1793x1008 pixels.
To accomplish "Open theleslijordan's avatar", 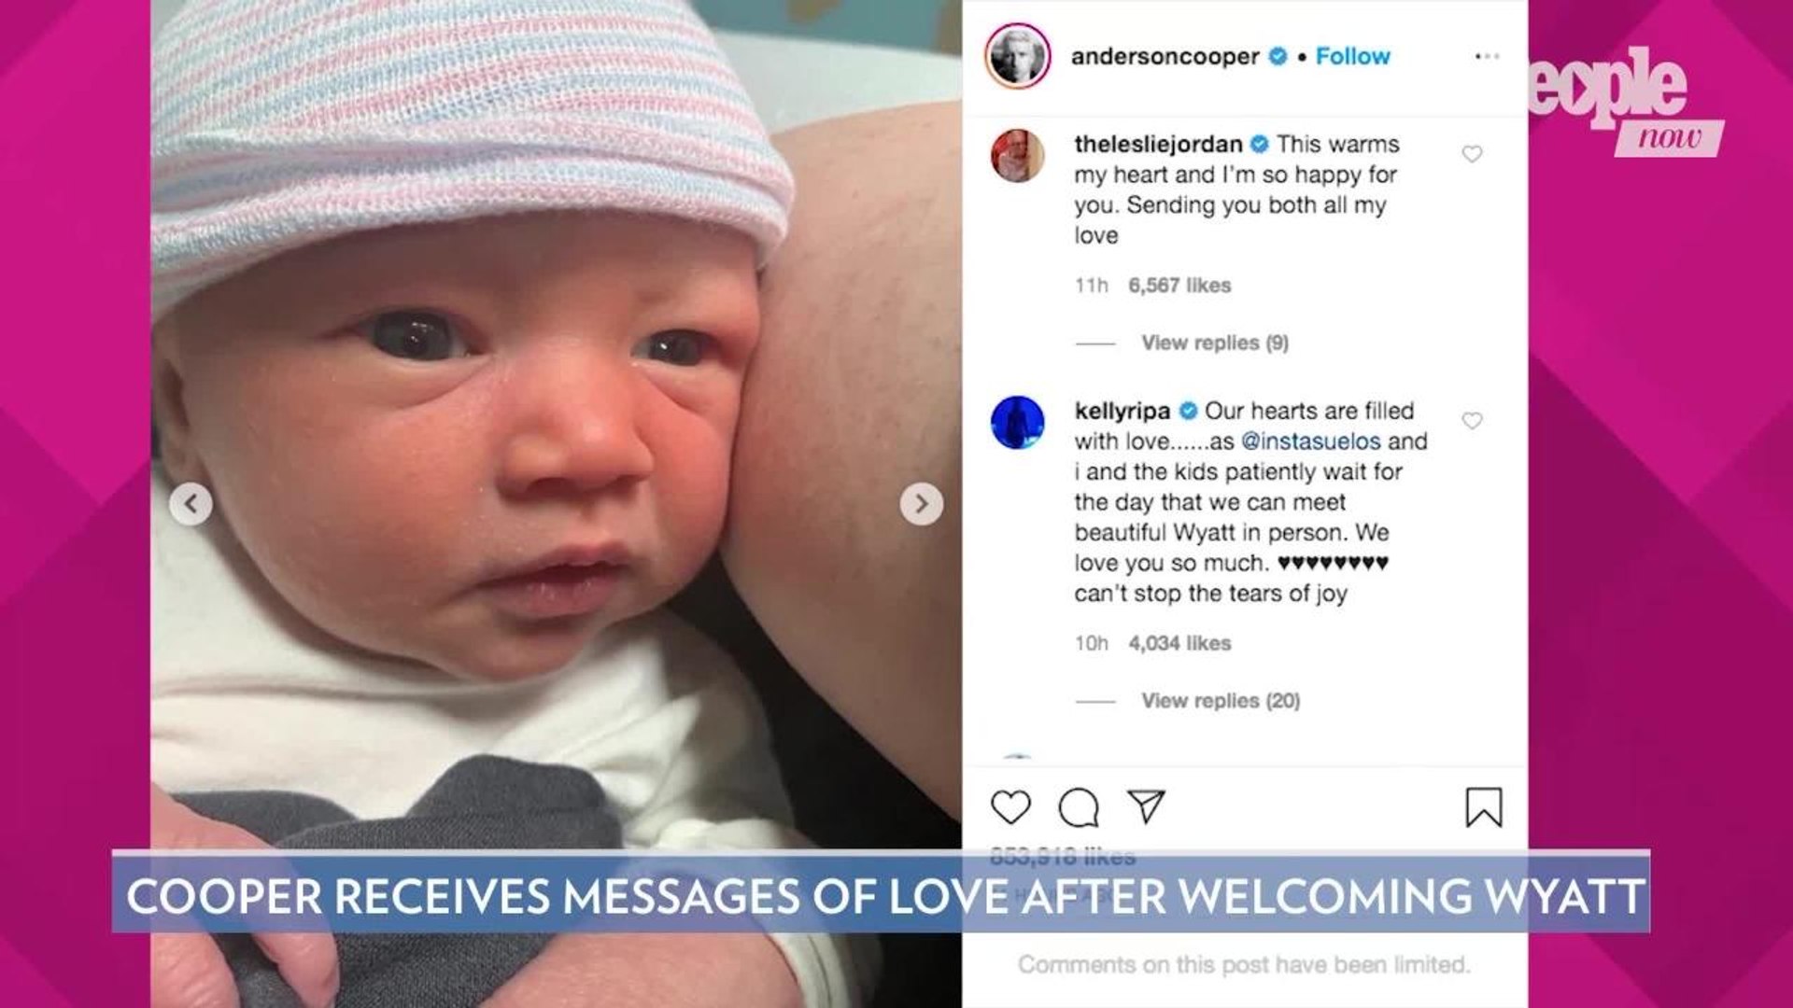I will (1017, 155).
